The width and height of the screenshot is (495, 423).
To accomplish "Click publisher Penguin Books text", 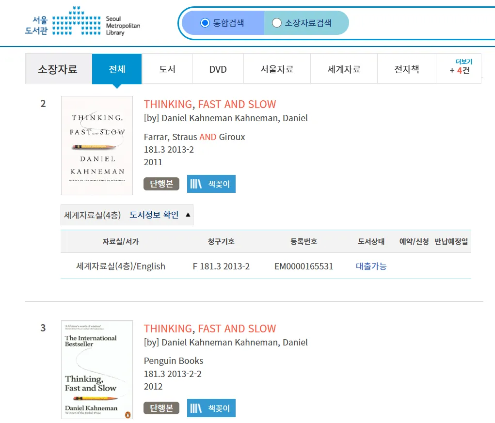I will 174,360.
